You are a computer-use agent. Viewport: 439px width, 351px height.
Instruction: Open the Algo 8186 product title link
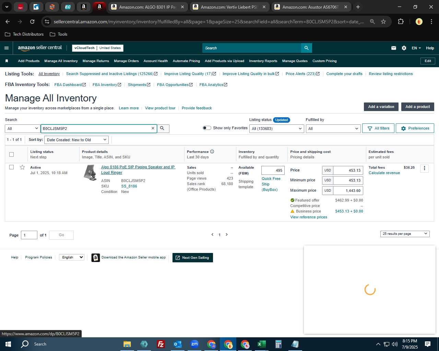click(x=138, y=170)
